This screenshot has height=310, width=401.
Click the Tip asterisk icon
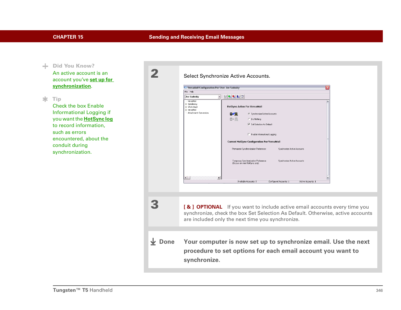pyautogui.click(x=45, y=99)
